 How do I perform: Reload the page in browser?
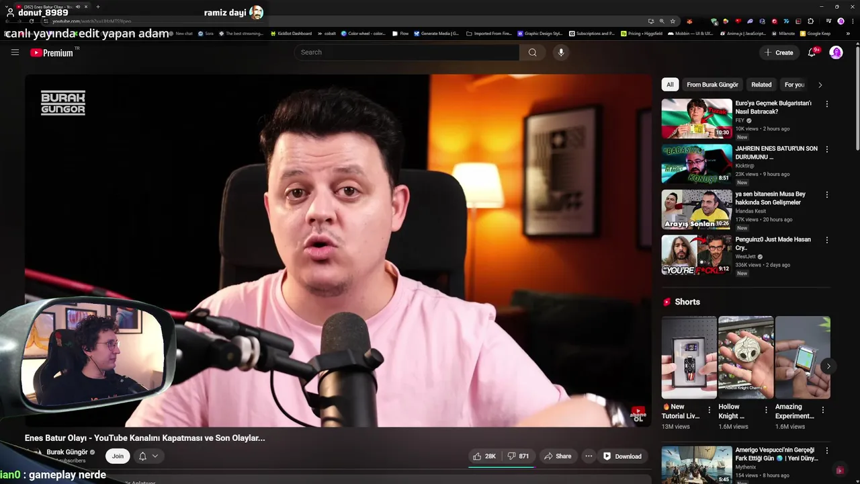click(x=32, y=22)
